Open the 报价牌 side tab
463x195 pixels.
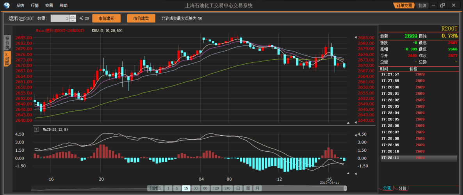click(x=7, y=43)
